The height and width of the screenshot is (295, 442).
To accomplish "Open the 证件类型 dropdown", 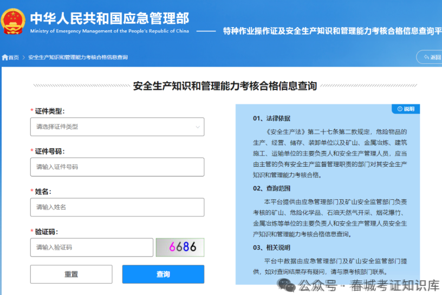I will coord(117,127).
